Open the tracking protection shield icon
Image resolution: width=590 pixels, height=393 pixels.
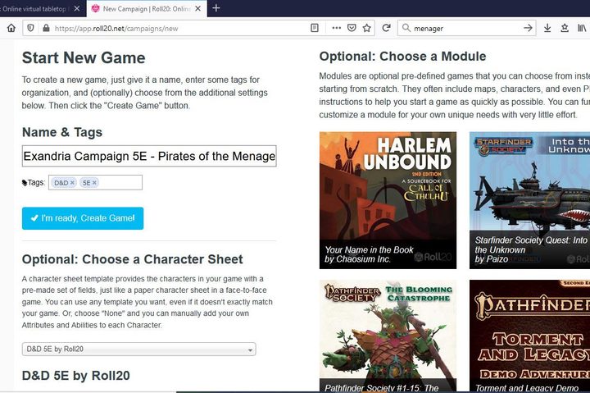(x=31, y=28)
